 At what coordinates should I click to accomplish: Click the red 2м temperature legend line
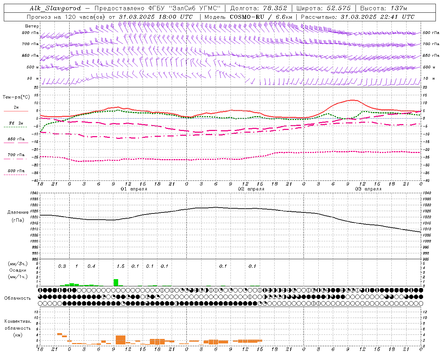click(16, 111)
